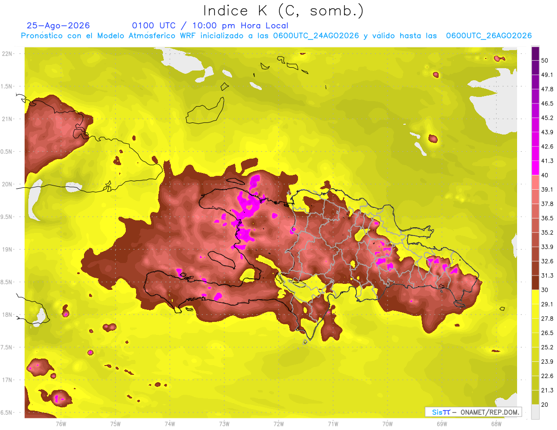
Task: Click the color scale label "25.2"
Action: click(547, 347)
